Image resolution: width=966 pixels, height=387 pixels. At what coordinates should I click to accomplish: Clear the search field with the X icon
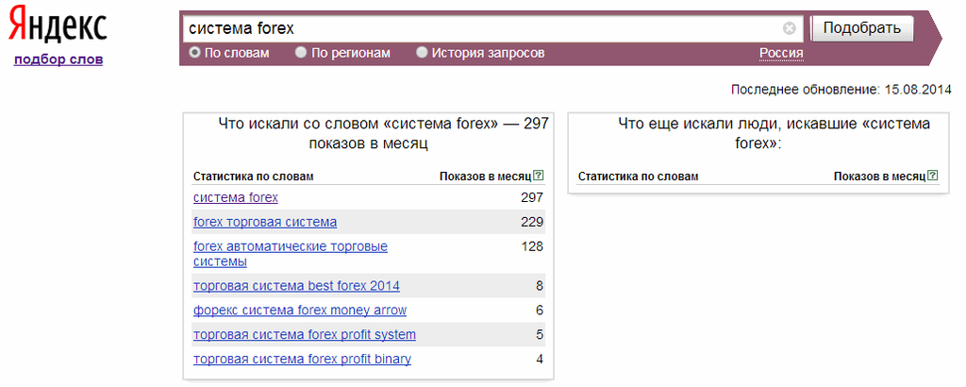790,28
